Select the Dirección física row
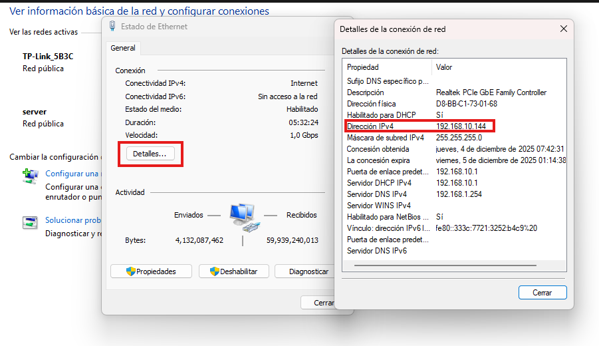The width and height of the screenshot is (599, 346). tap(419, 104)
